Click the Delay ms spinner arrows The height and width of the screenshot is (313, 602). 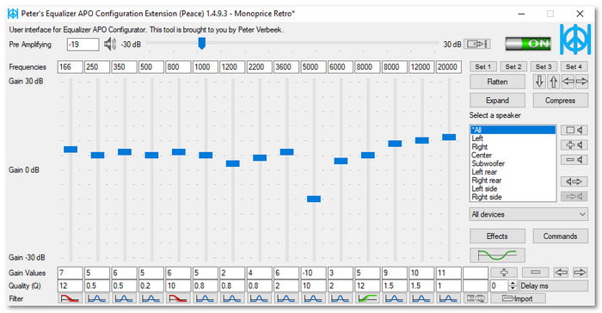coord(513,285)
